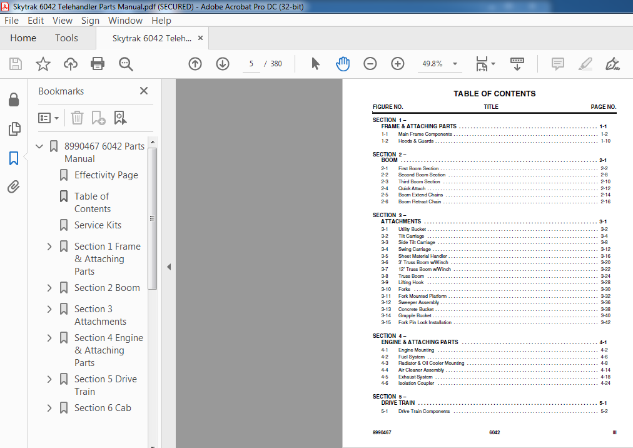The height and width of the screenshot is (448, 633).
Task: Click the fit page scrolling icon
Action: (x=482, y=64)
